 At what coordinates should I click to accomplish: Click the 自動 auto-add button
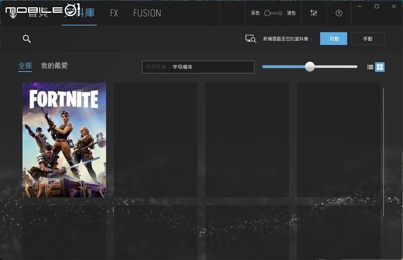[334, 39]
